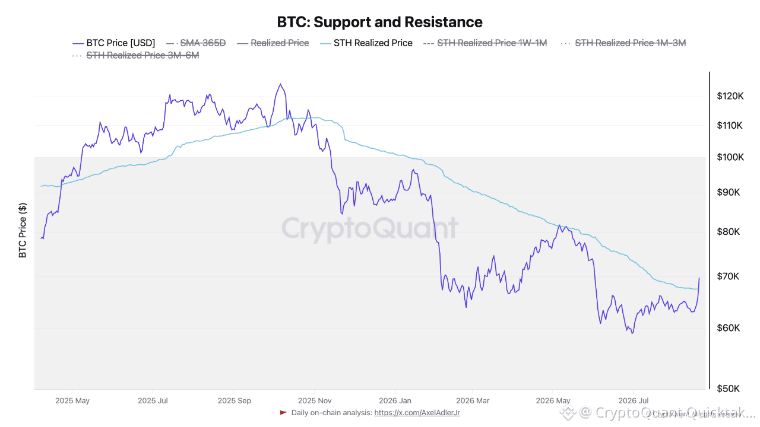The width and height of the screenshot is (760, 427).
Task: Click the CryptoQuant Quicktake watermark in corner
Action: (660, 413)
